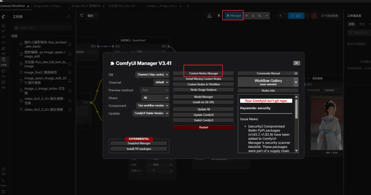This screenshot has height=195, width=371.
Task: Click the news panel scrollbar down arrow
Action: (x=296, y=151)
